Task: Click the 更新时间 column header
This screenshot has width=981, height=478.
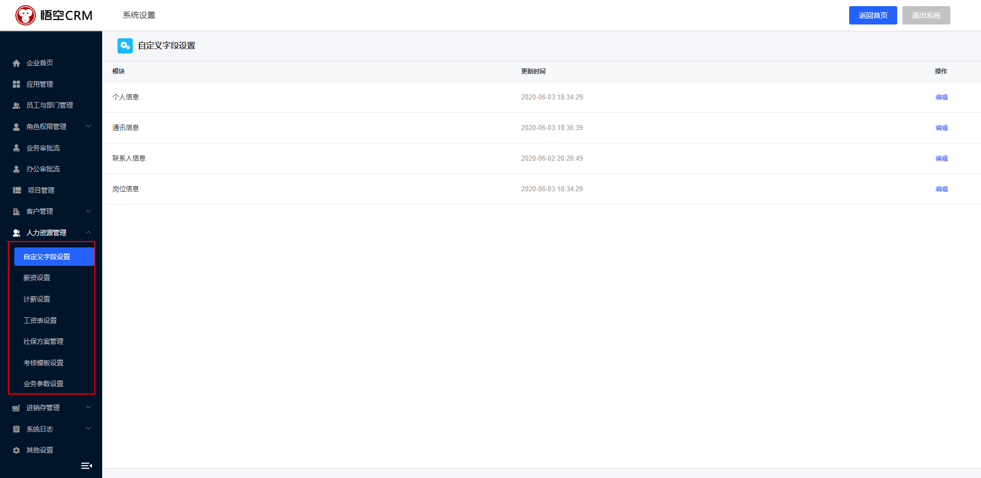Action: point(533,71)
